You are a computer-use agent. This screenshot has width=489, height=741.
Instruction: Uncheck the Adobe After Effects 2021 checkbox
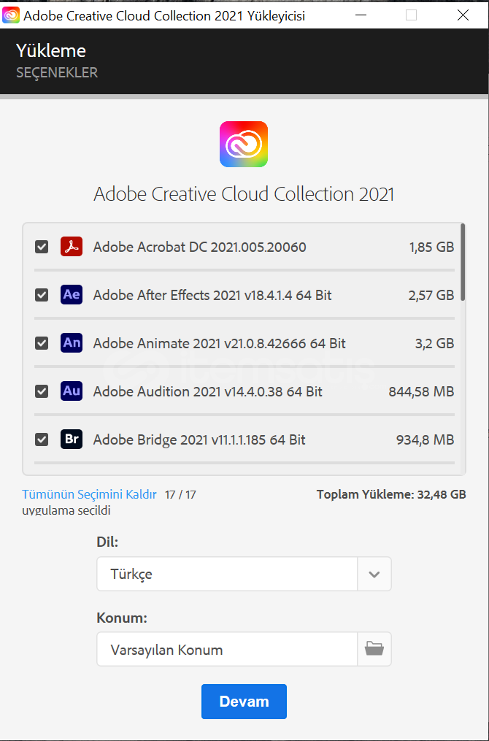point(42,295)
